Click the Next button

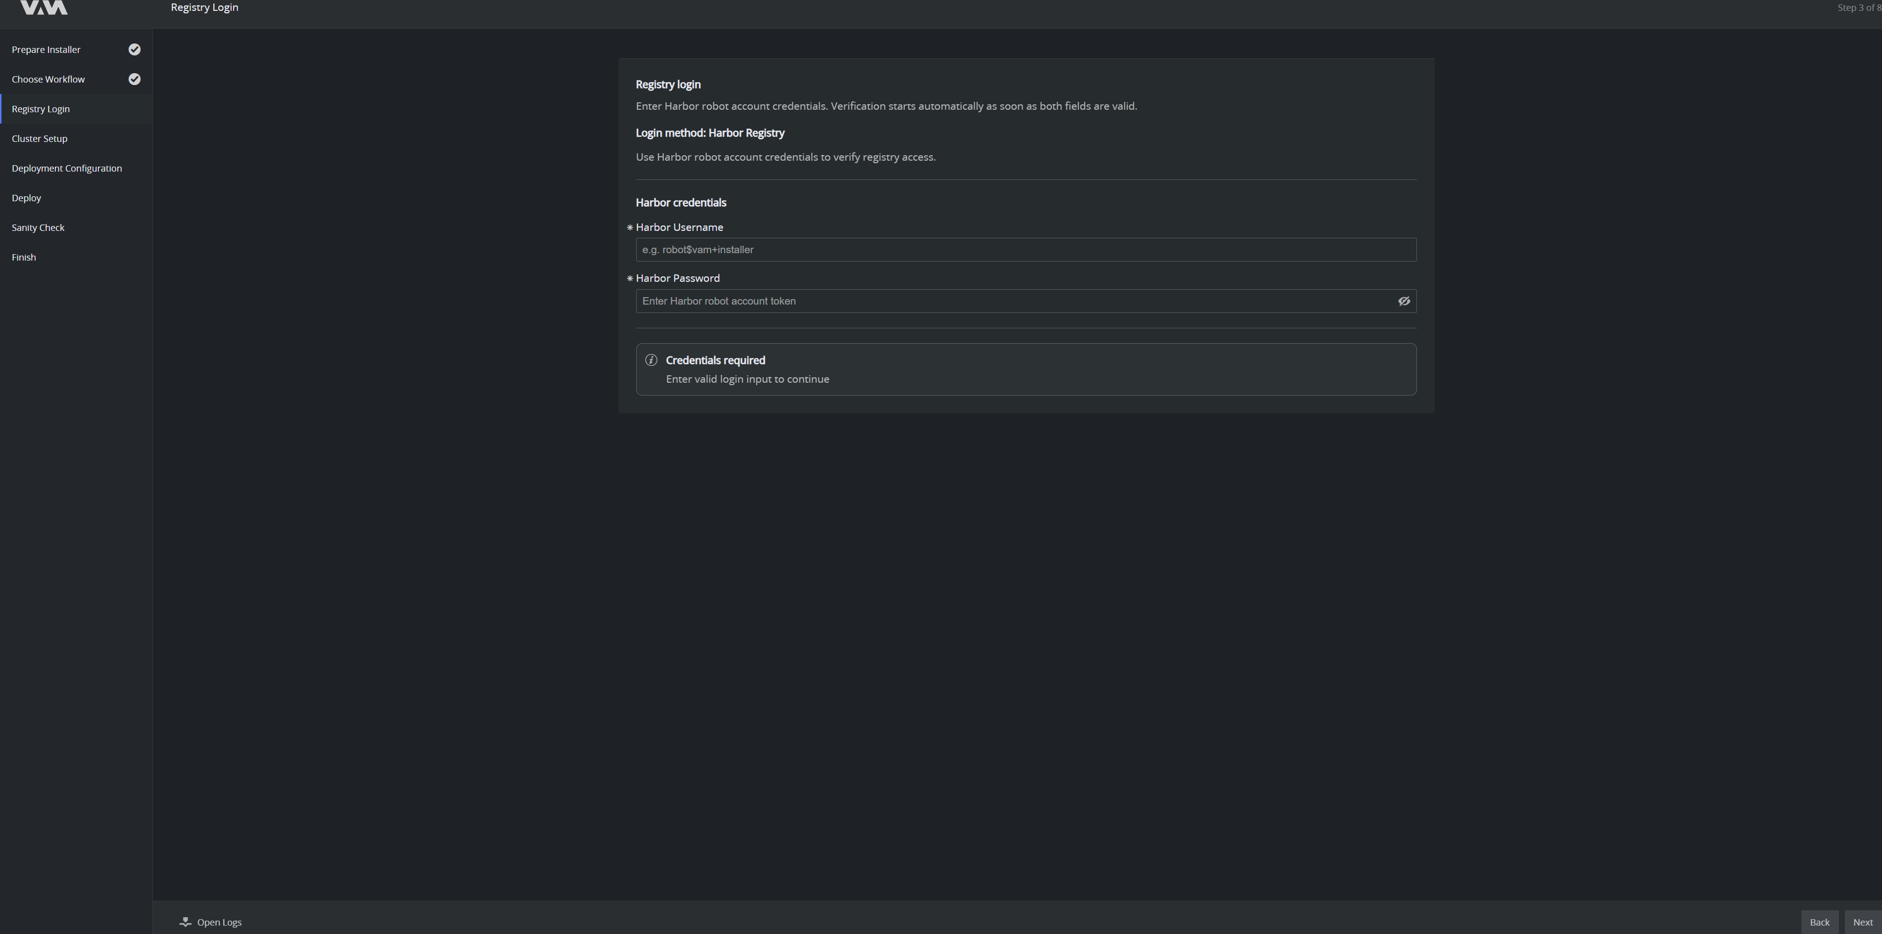(x=1862, y=922)
